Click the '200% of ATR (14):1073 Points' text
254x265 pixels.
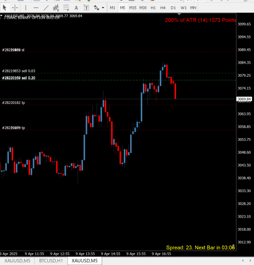pos(201,20)
